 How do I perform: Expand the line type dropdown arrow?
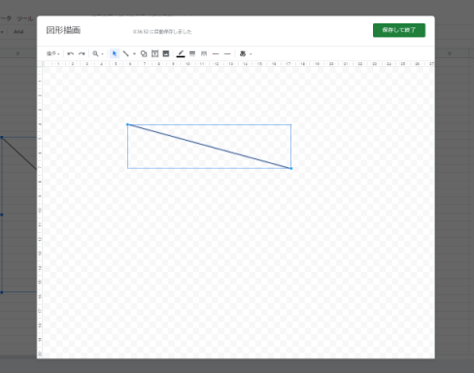[x=134, y=54]
